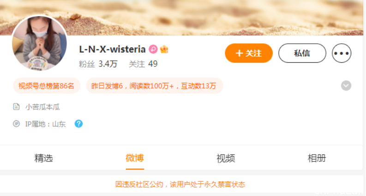Click the blue question mark help icon
Screen dimensions: 366x196
pyautogui.click(x=78, y=124)
